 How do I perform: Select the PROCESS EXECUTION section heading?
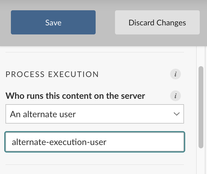point(52,74)
